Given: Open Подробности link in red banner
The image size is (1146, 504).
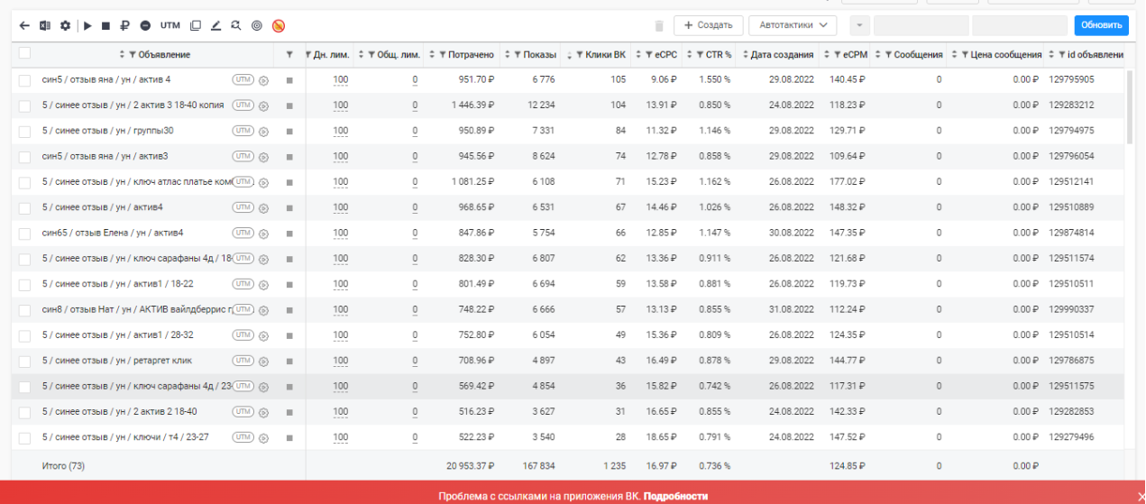Looking at the screenshot, I should pos(675,496).
